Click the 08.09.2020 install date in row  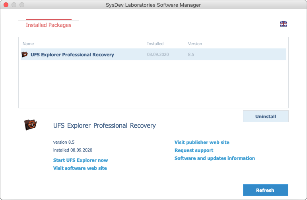(x=158, y=55)
